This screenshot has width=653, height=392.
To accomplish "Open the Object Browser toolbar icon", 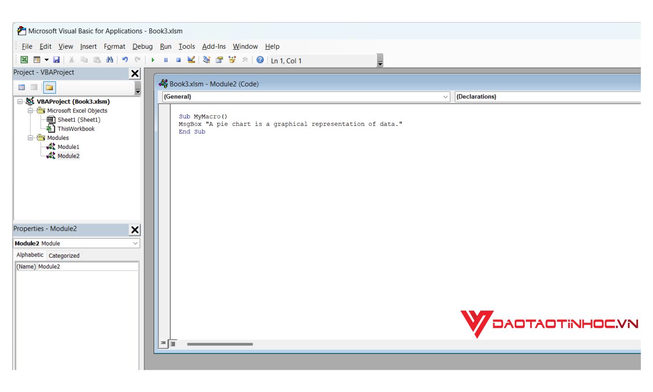I will [x=232, y=60].
